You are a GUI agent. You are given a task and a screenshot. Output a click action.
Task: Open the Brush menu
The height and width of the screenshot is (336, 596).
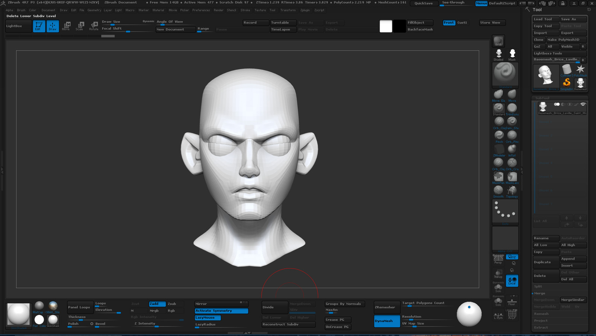pos(21,10)
